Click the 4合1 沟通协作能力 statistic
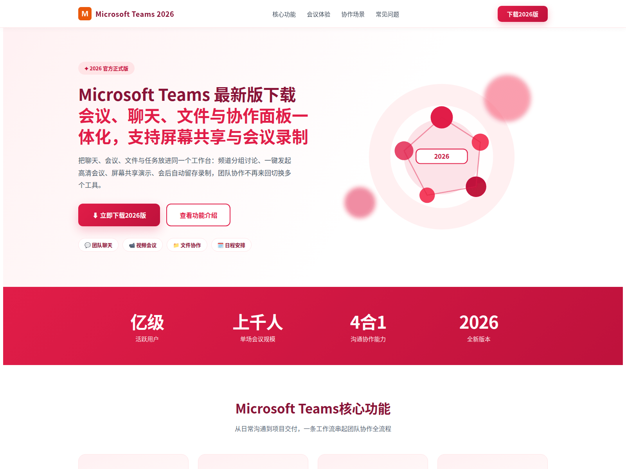 [368, 328]
